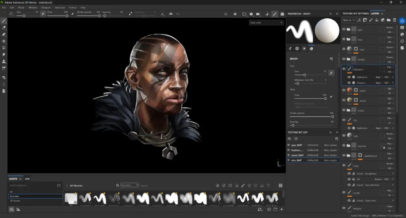Delete selected layer with trash icon

point(395,20)
